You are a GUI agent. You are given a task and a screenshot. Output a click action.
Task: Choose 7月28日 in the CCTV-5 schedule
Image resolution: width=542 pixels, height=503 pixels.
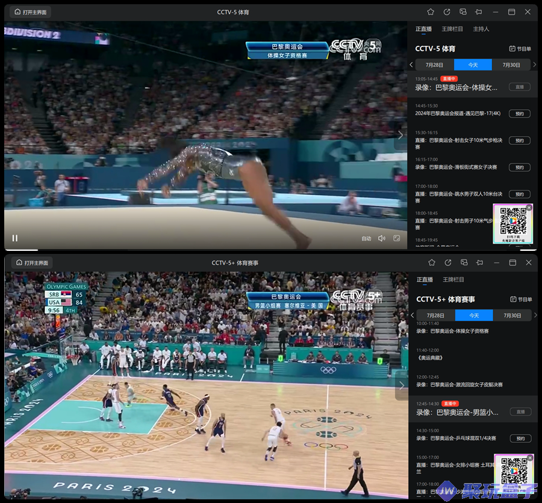434,65
